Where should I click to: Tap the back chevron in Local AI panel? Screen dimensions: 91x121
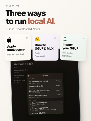click(x=29, y=76)
